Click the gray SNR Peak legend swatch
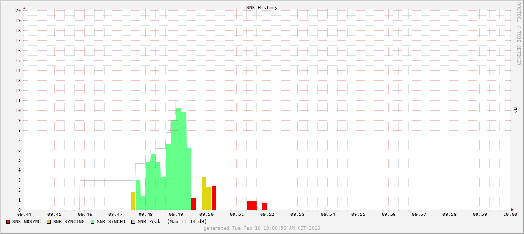Viewport: 524px width, 234px height. 133,222
